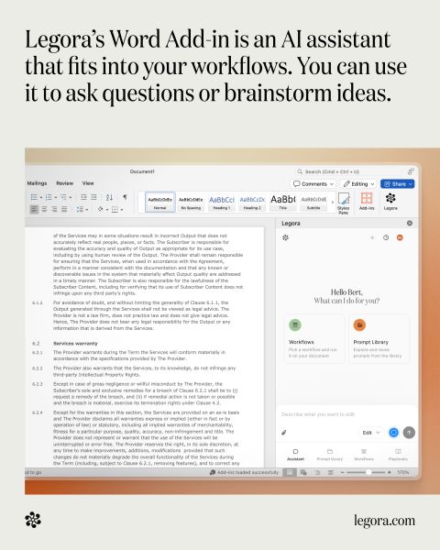This screenshot has height=550, width=440.
Task: Show paragraph marks with the pilcrow icon
Action: coord(125,197)
